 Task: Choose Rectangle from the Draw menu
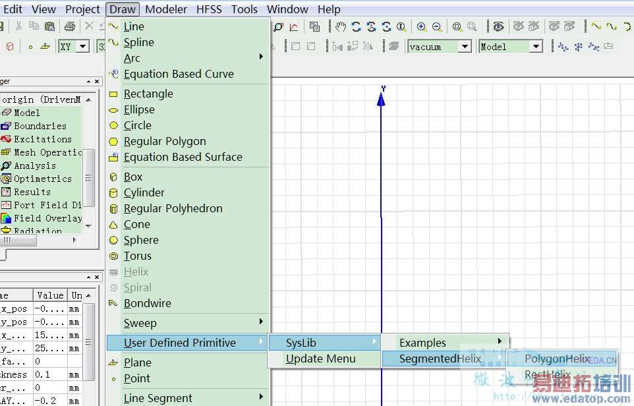click(x=188, y=94)
